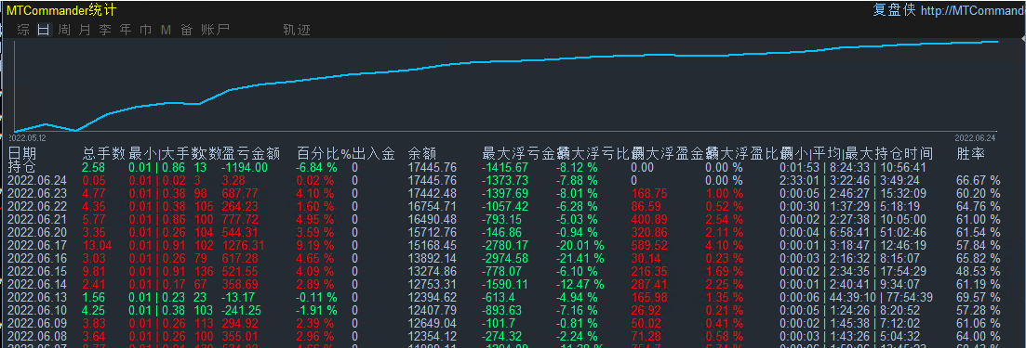Click the 4.10 % floating profit ratio
Image resolution: width=1026 pixels, height=348 pixels.
pos(725,246)
